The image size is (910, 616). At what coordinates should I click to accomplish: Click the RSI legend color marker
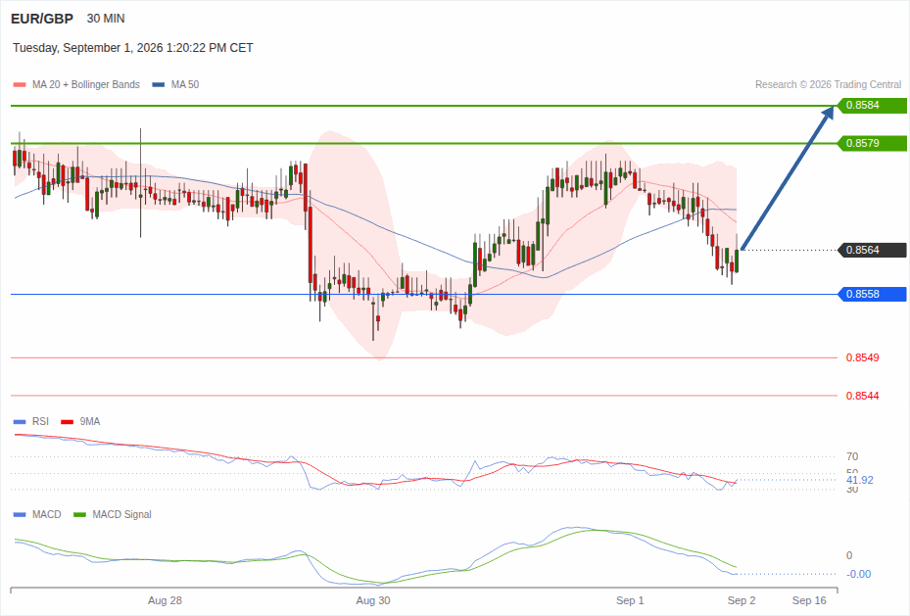[x=20, y=422]
